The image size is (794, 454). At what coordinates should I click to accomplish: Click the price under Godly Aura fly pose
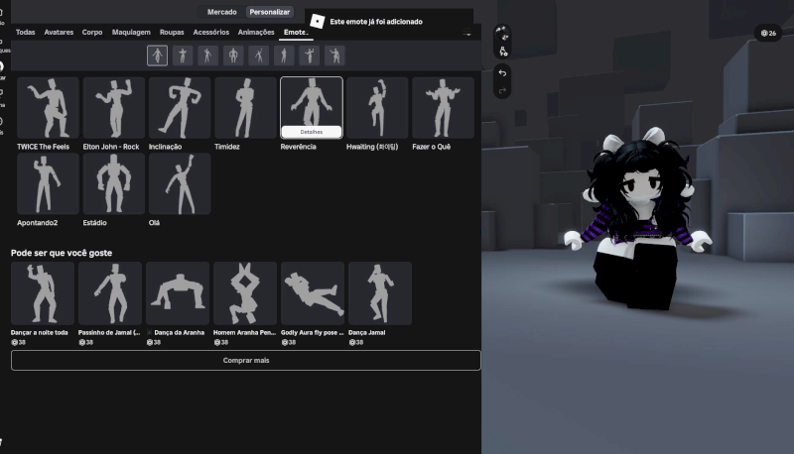pos(289,342)
